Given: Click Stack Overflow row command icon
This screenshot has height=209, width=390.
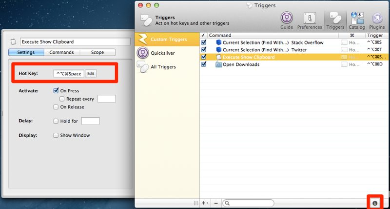Looking at the screenshot, I should (x=218, y=42).
